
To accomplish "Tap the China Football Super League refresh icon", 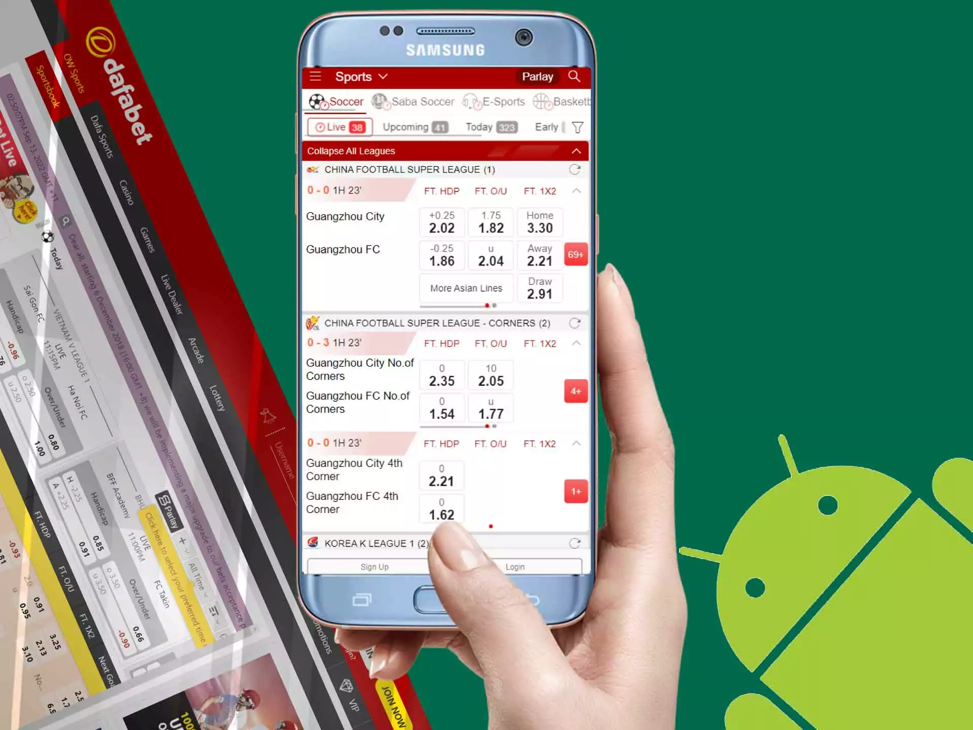I will pos(575,169).
